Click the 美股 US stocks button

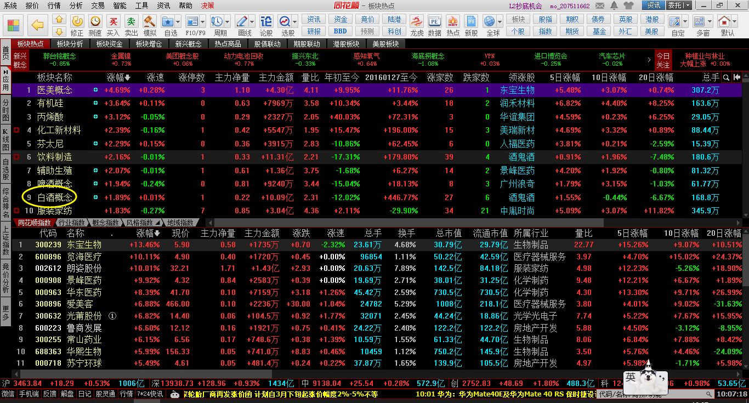click(x=652, y=31)
